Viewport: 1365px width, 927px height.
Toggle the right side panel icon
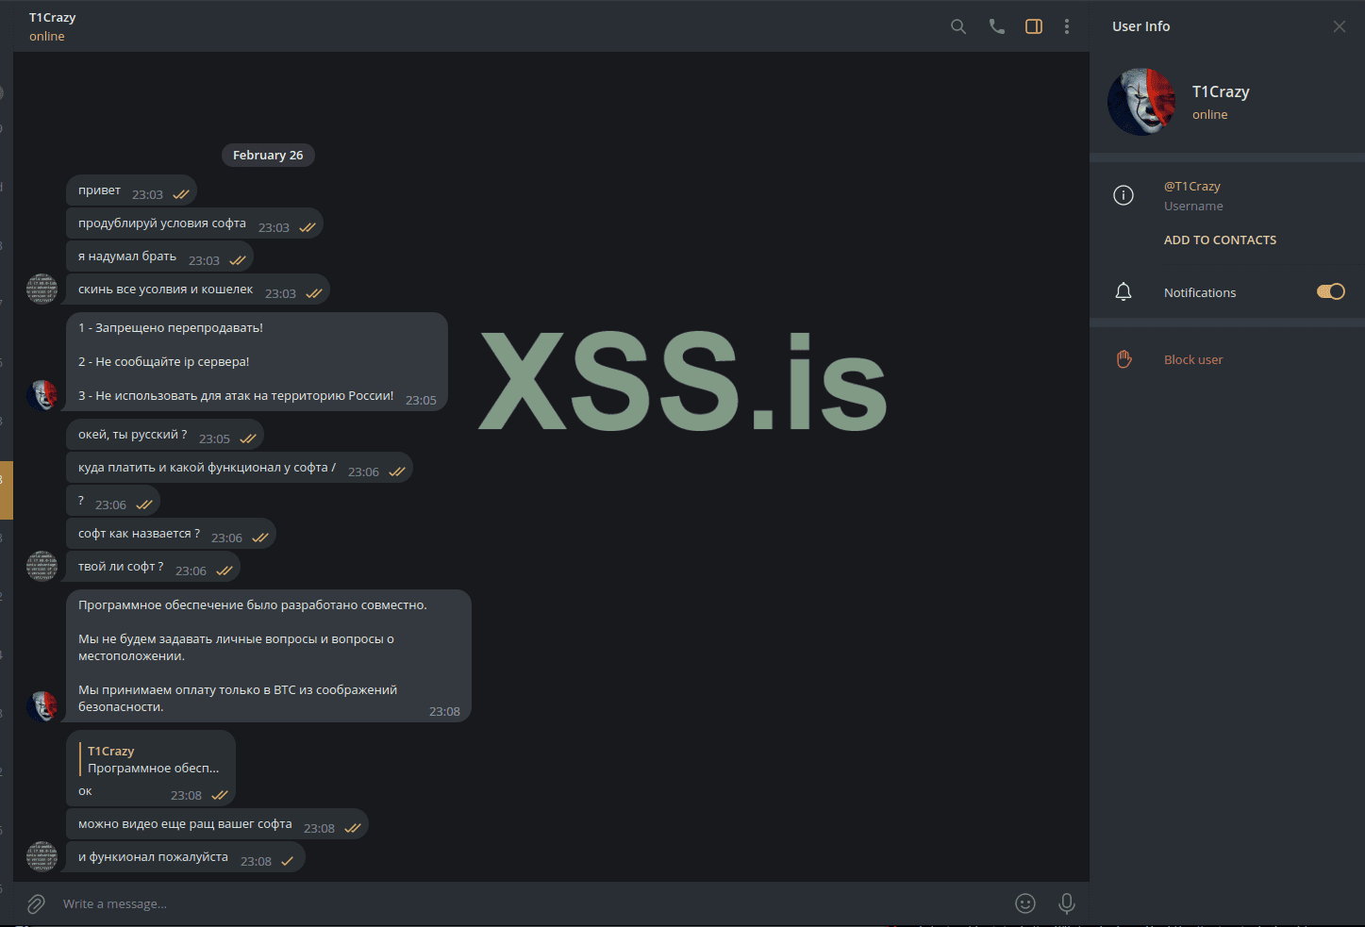[x=1034, y=26]
